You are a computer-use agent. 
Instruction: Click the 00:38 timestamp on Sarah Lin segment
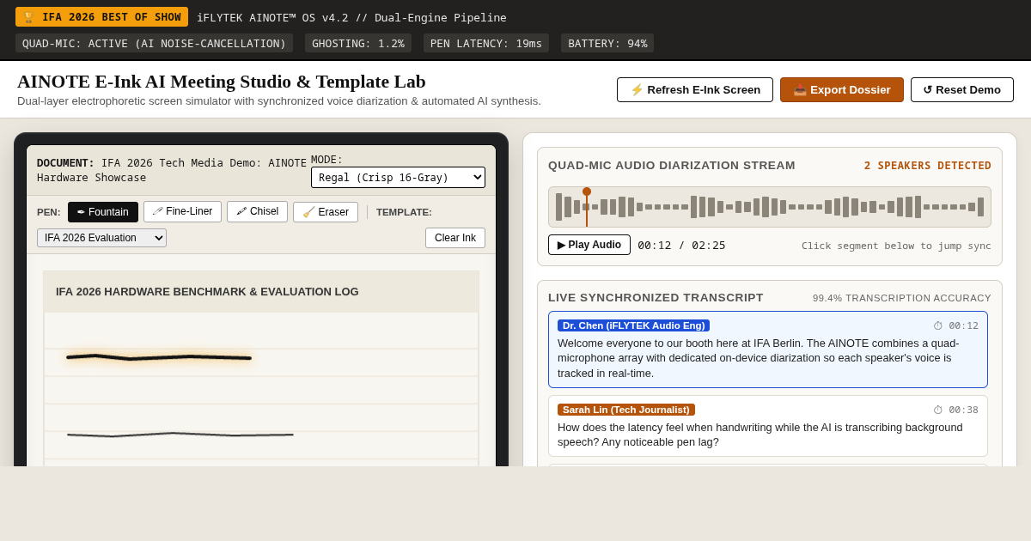(955, 410)
